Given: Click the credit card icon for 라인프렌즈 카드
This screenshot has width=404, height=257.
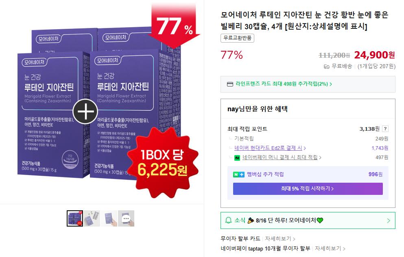Looking at the screenshot, I should (x=230, y=84).
